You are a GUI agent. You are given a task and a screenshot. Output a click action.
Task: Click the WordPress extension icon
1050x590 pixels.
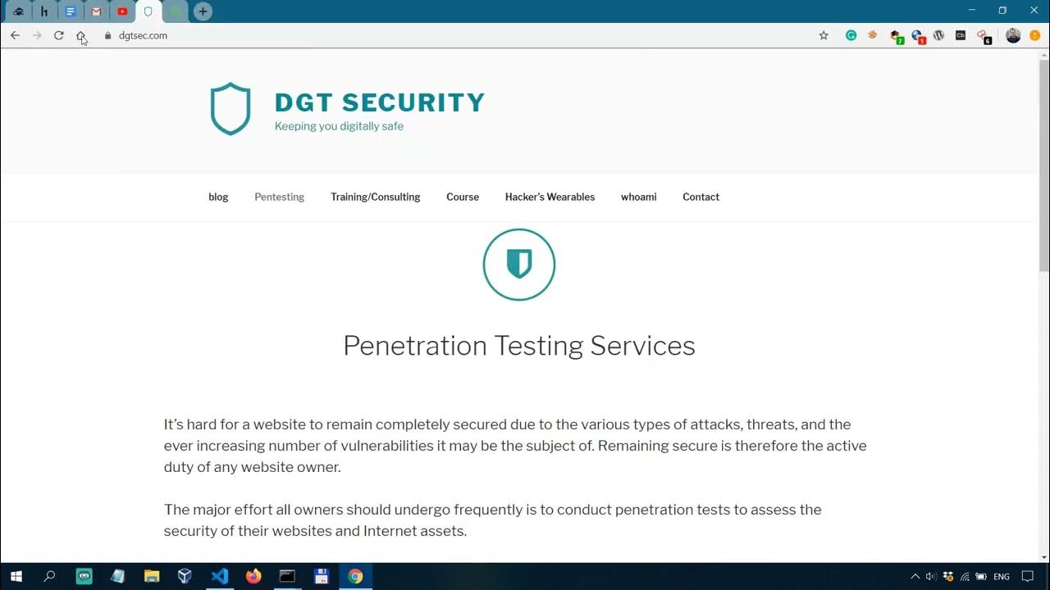[938, 35]
